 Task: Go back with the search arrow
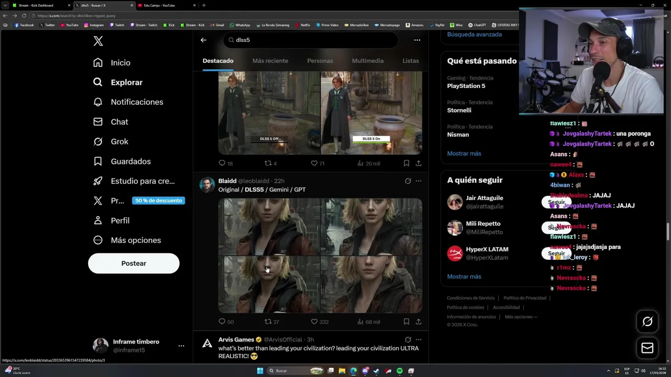203,40
